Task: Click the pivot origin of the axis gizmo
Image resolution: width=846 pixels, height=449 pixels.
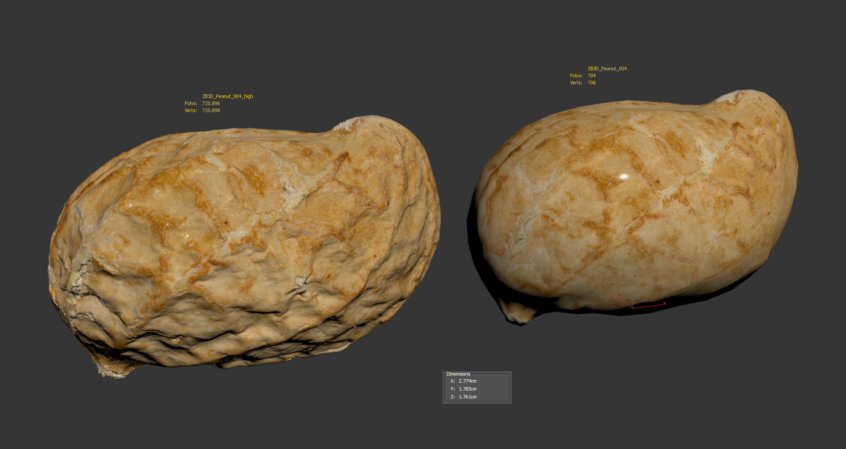Action: coord(632,308)
